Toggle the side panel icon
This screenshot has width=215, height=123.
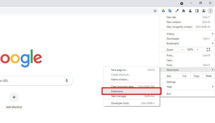tap(197, 11)
